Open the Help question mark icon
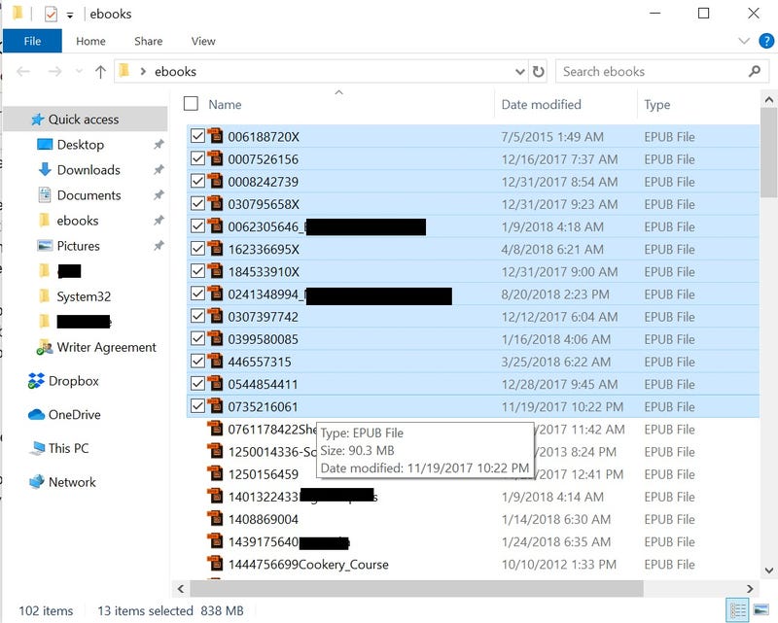Image resolution: width=778 pixels, height=623 pixels. pos(764,41)
